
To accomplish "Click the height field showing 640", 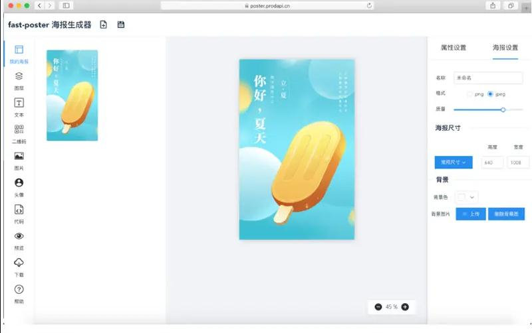I will pos(492,163).
